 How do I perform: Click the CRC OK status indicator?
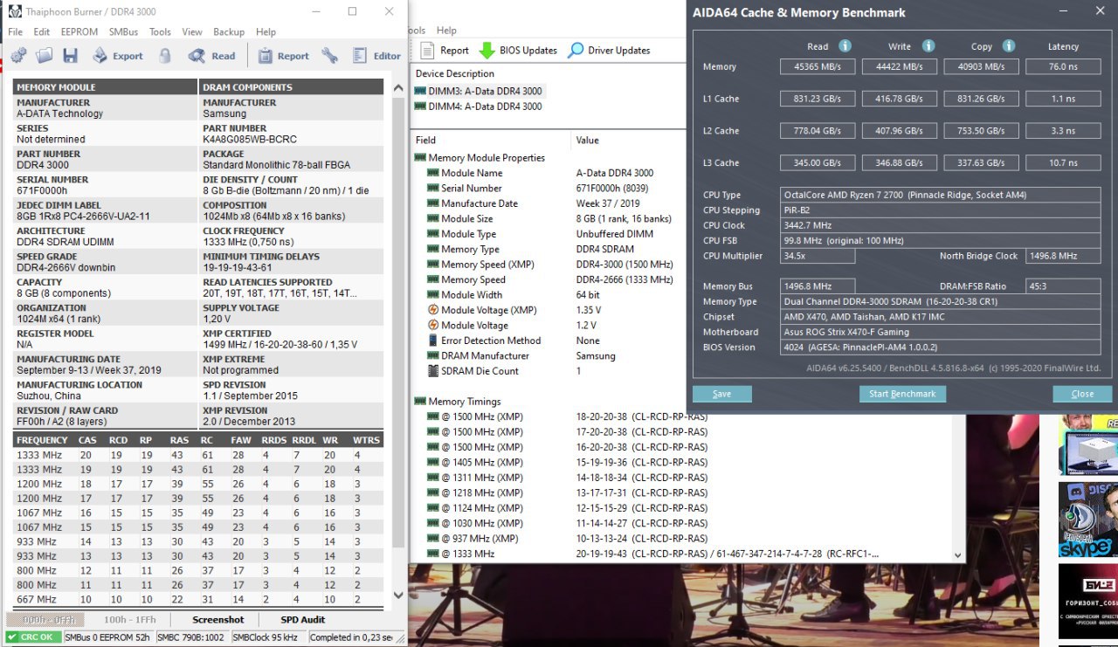click(x=33, y=637)
